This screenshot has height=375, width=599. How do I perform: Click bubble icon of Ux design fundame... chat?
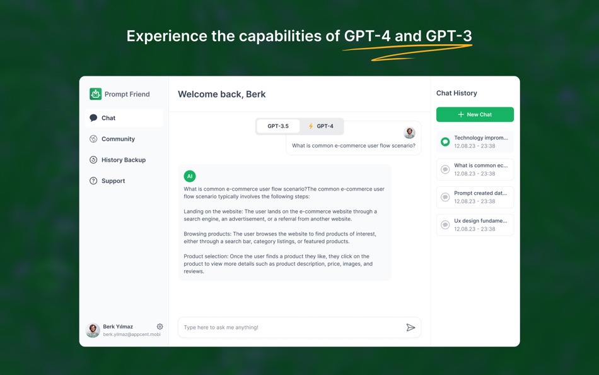pos(445,225)
